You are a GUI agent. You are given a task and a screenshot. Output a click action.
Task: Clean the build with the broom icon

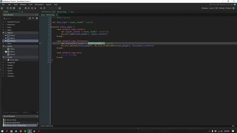(35, 8)
